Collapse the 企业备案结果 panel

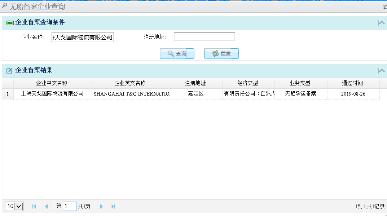(382, 71)
